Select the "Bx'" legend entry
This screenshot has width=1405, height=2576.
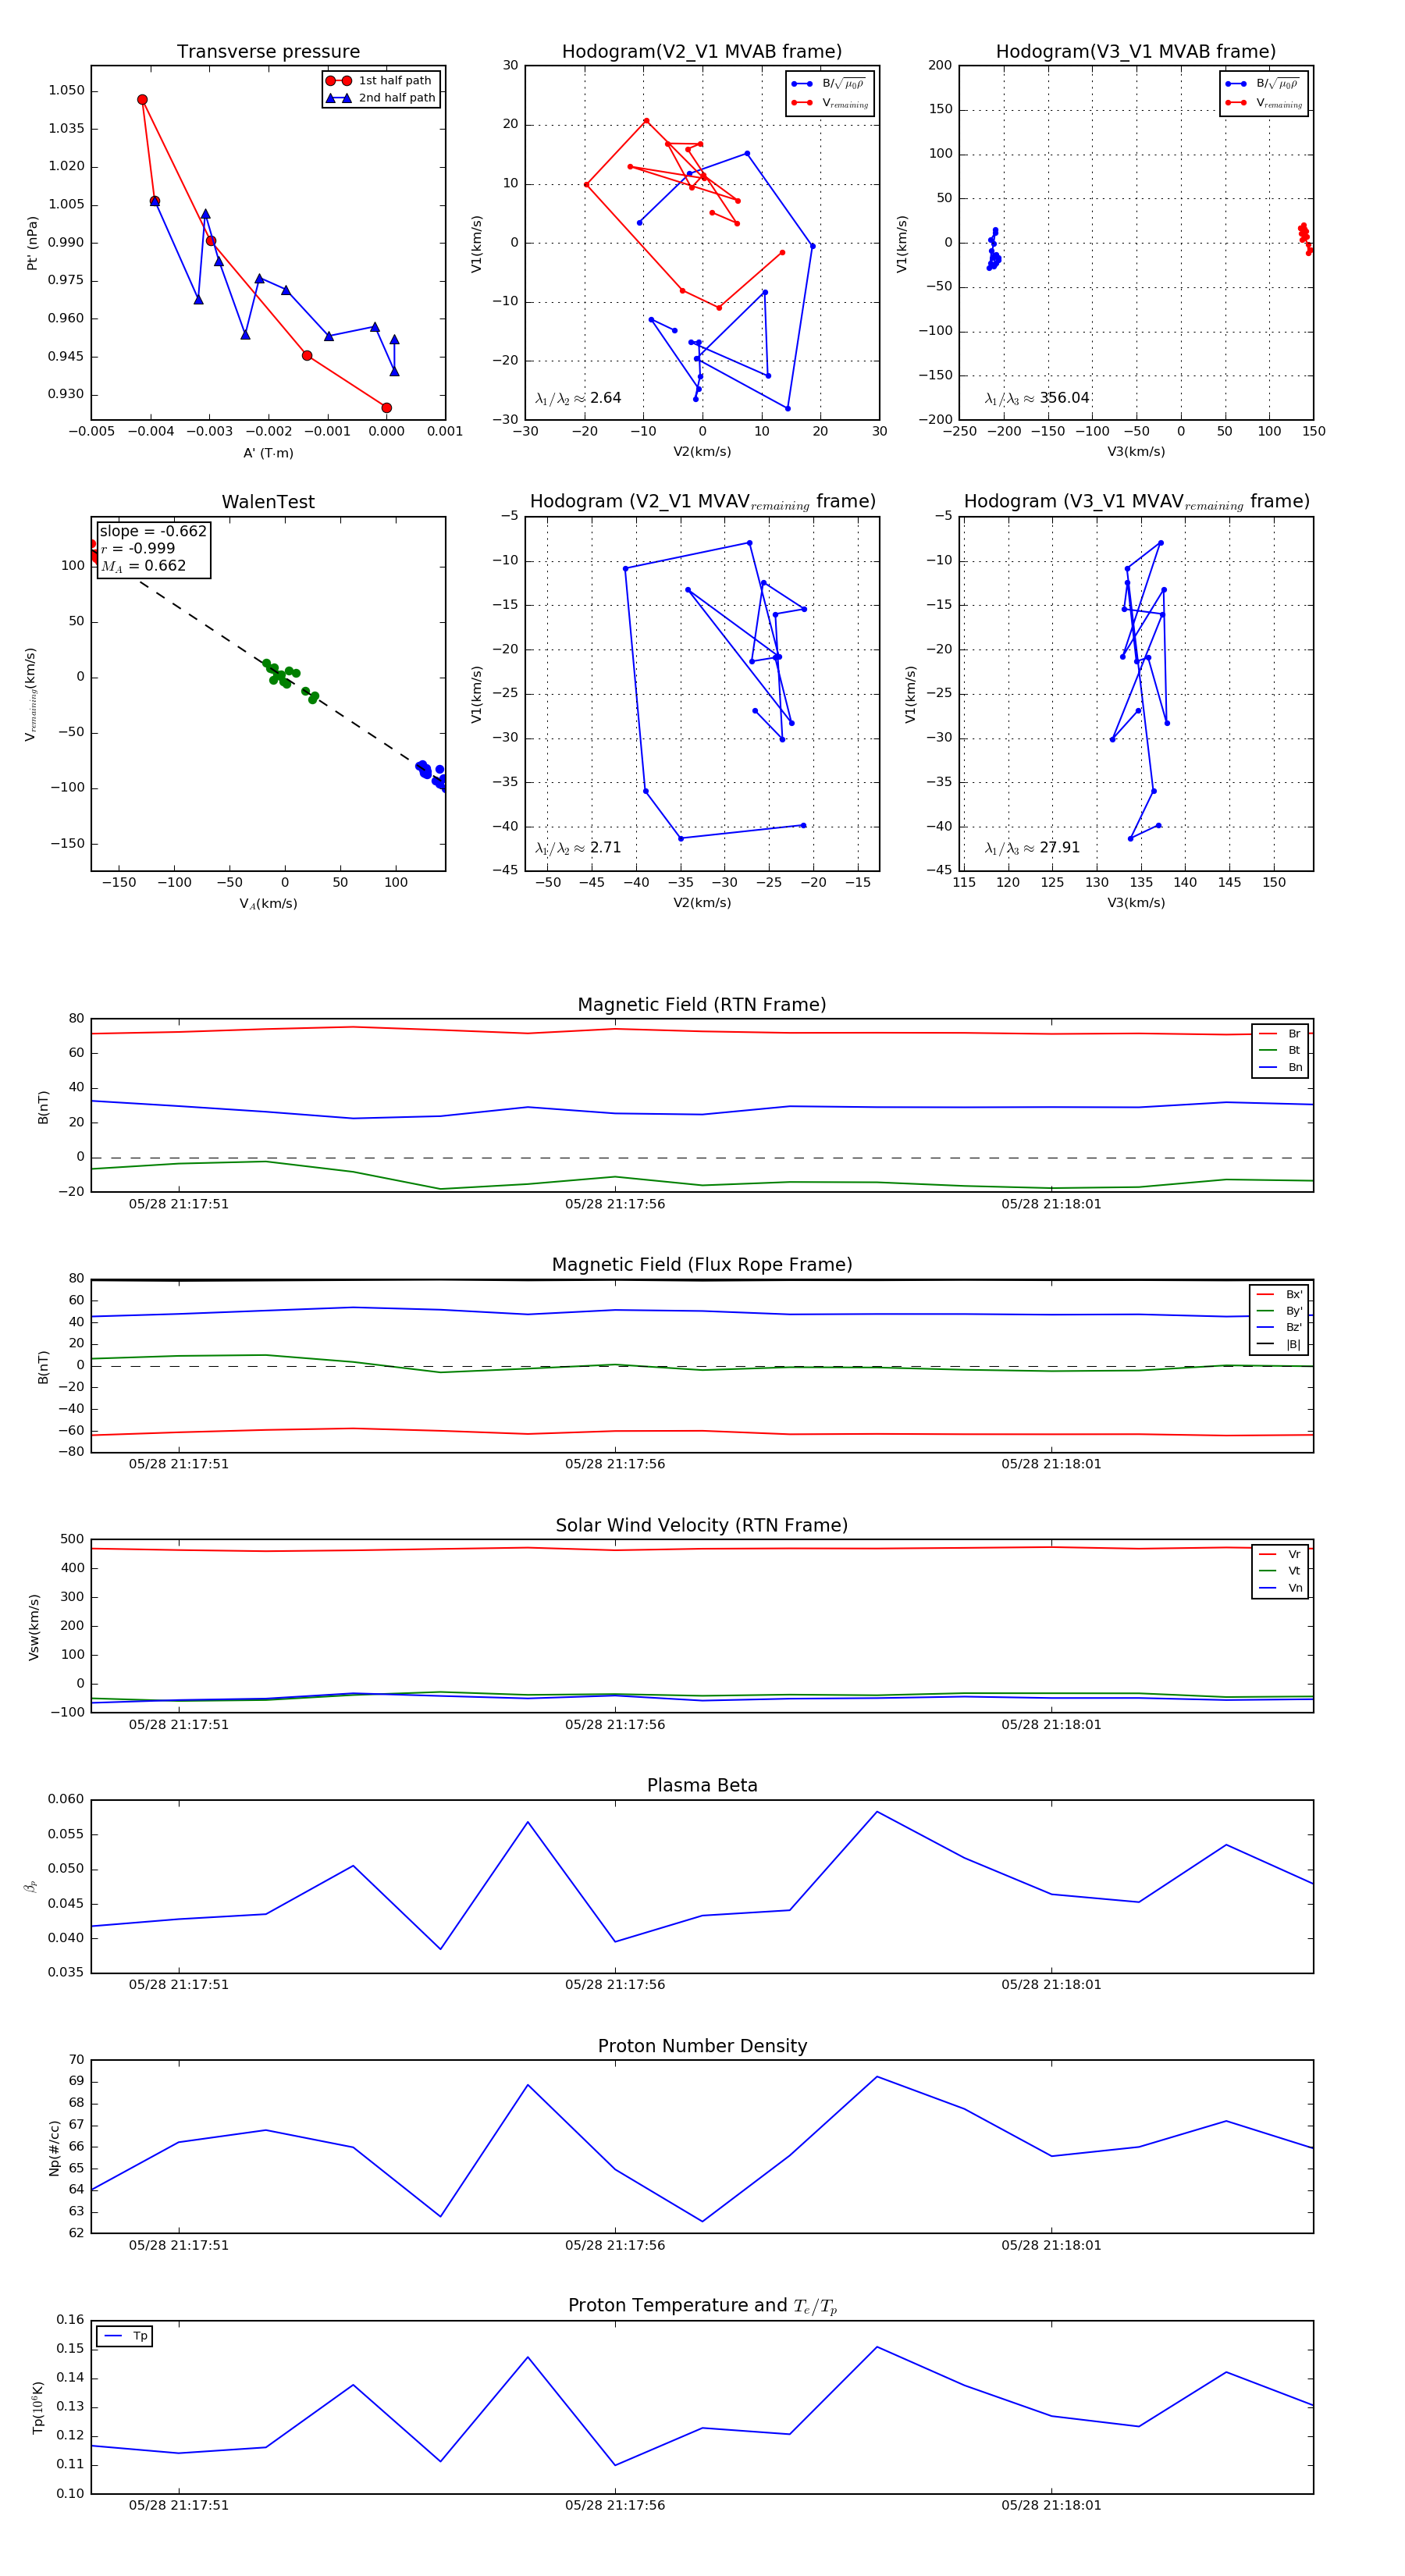[1279, 1294]
